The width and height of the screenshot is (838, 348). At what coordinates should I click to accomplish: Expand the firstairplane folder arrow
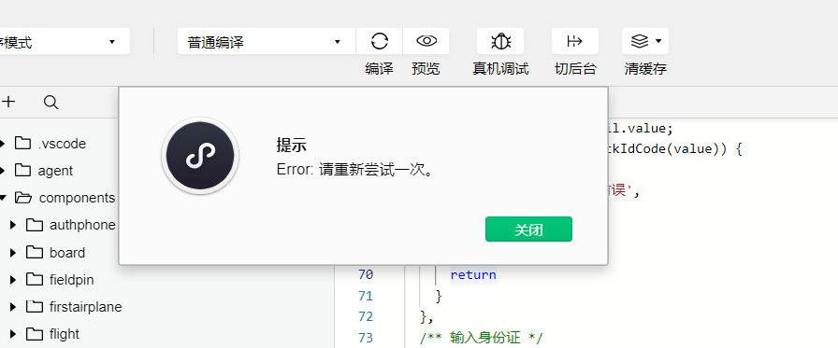tap(13, 307)
